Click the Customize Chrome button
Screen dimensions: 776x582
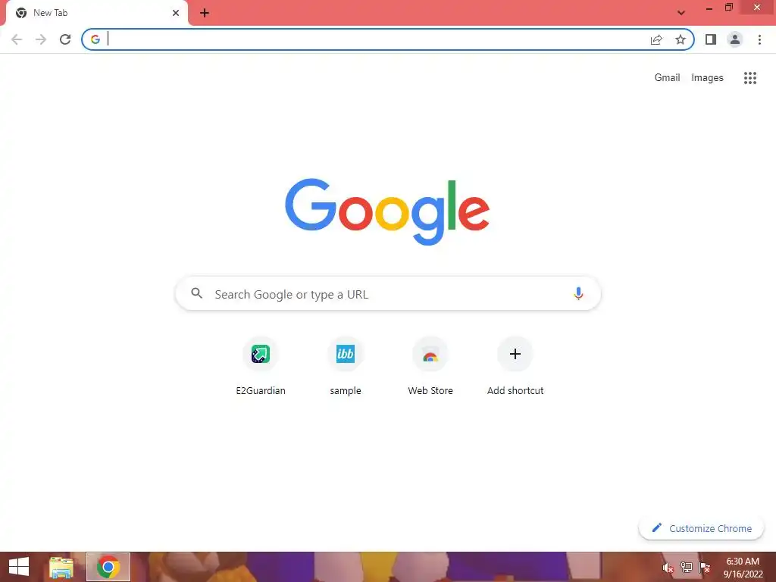point(701,528)
